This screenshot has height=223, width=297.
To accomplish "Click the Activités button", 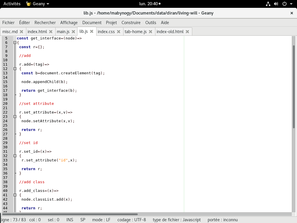I will [x=12, y=4].
